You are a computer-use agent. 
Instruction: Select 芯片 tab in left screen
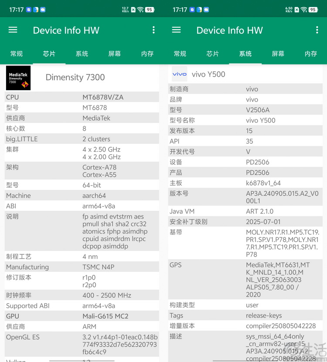tap(49, 54)
